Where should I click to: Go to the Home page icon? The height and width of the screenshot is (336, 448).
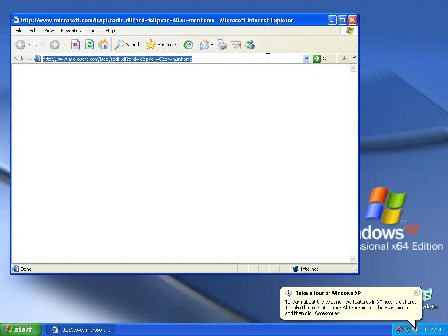tap(103, 45)
